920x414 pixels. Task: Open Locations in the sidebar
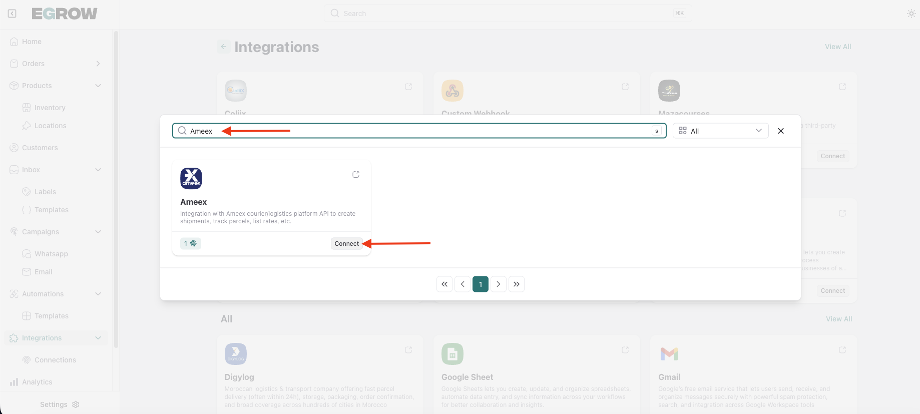(50, 126)
